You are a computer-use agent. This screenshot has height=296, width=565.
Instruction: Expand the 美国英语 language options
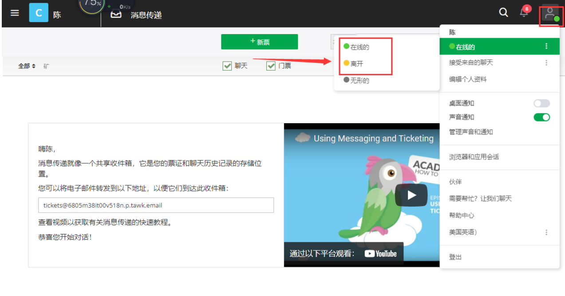tap(546, 232)
